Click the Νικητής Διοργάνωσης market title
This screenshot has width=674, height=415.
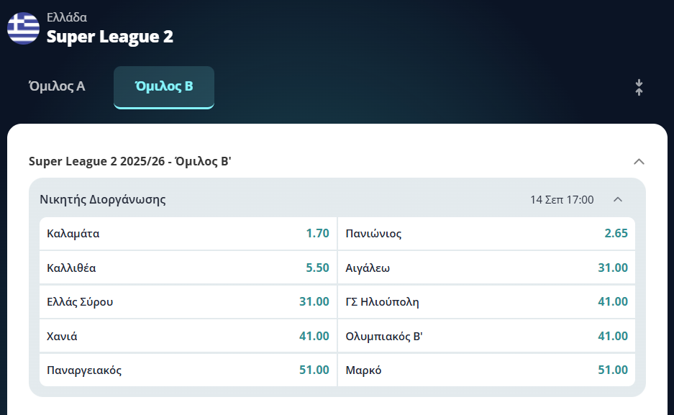(103, 199)
